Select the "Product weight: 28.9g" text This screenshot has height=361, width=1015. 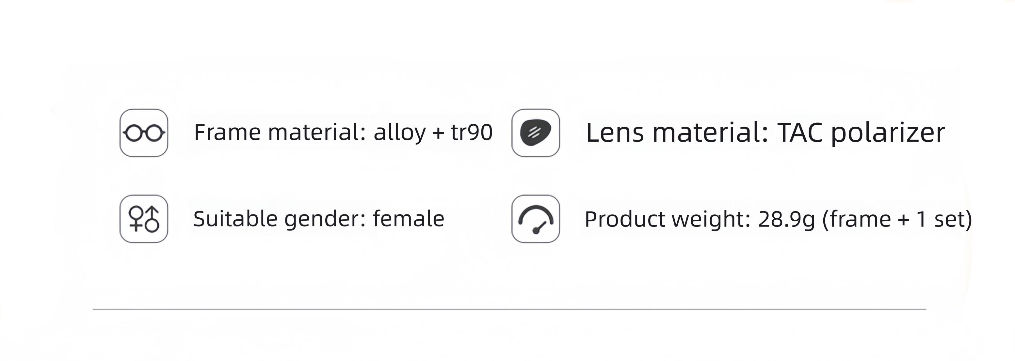click(x=700, y=219)
